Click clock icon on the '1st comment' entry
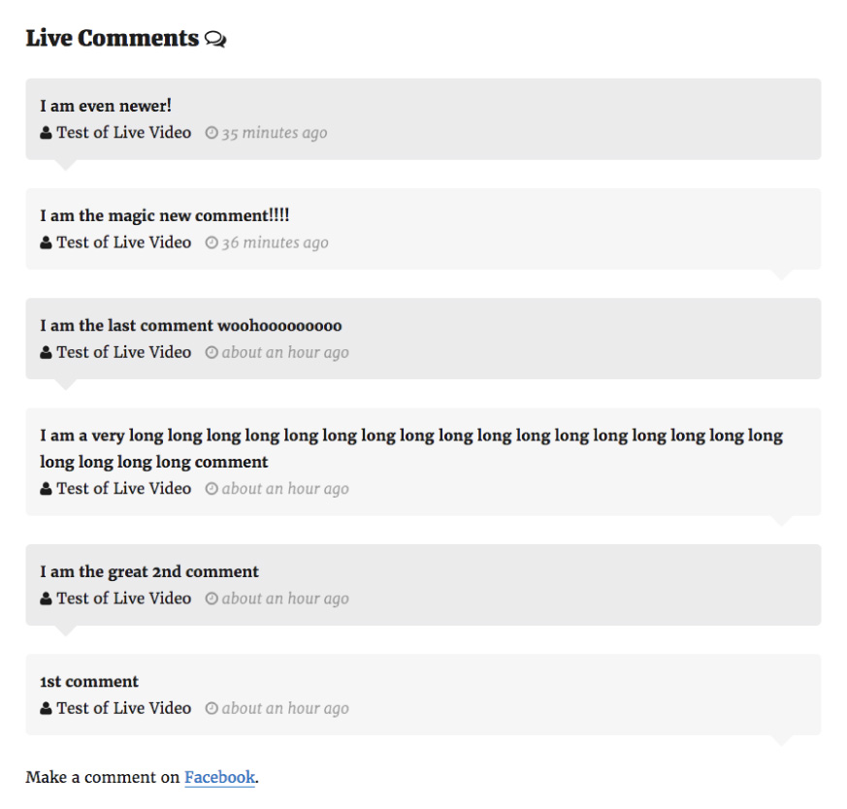The image size is (847, 809). point(212,709)
